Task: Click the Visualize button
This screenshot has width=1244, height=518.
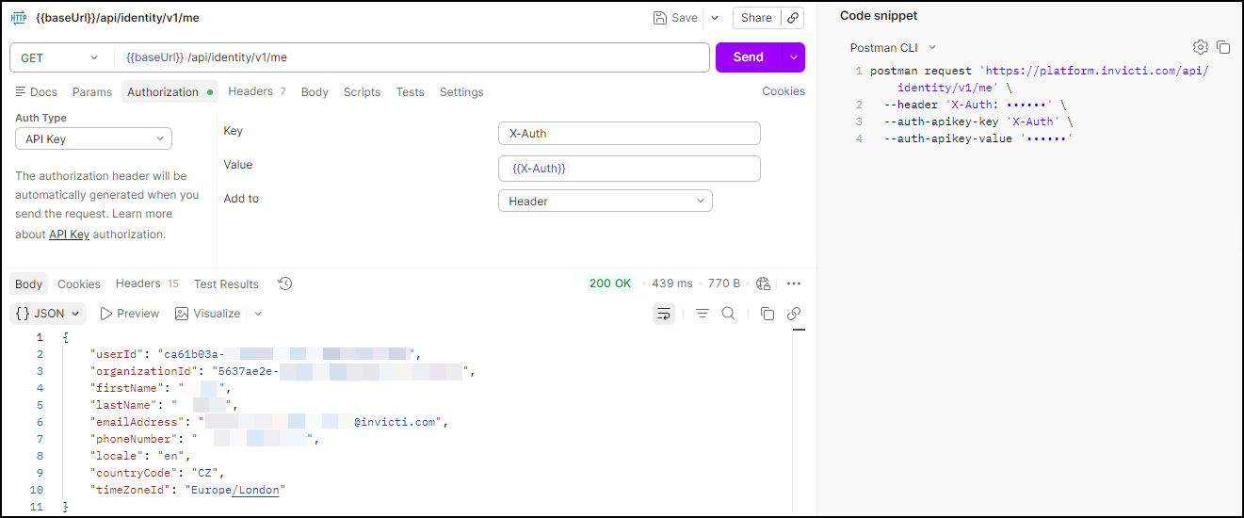Action: (x=208, y=314)
